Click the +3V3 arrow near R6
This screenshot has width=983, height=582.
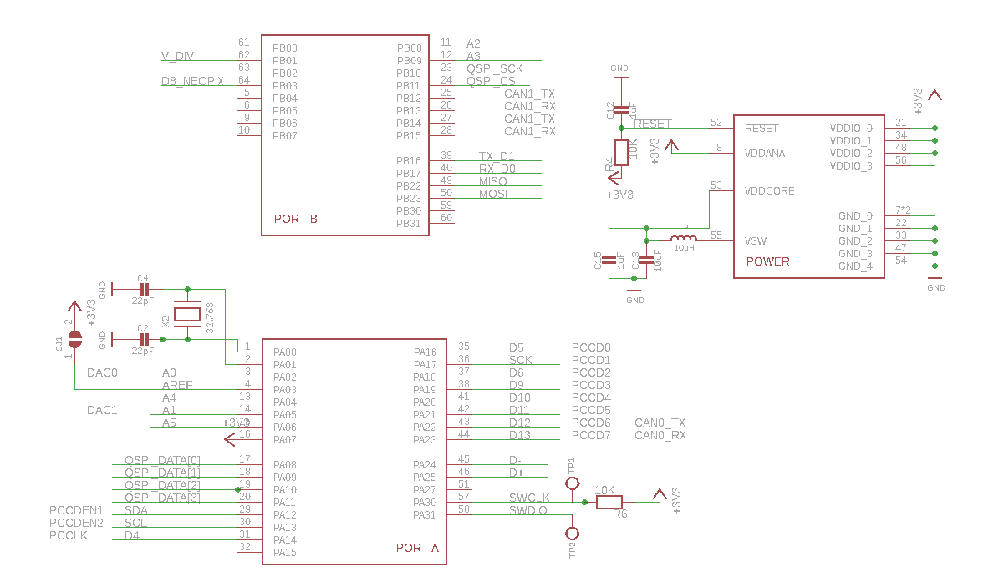click(660, 495)
